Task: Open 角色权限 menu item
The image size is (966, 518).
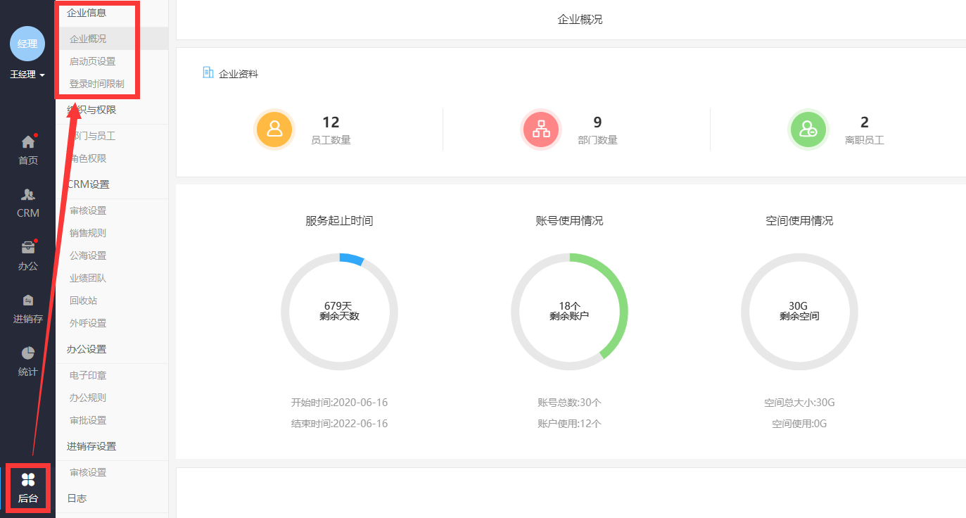Action: tap(88, 158)
